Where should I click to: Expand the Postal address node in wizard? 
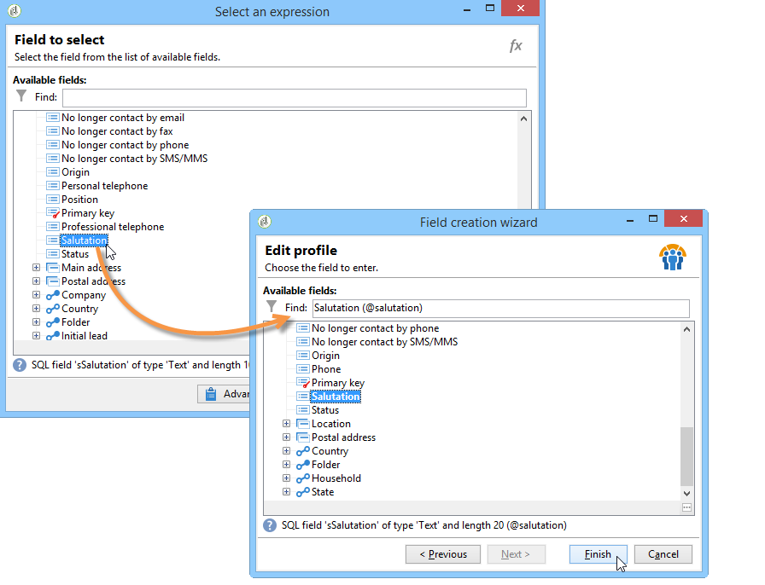click(x=286, y=437)
